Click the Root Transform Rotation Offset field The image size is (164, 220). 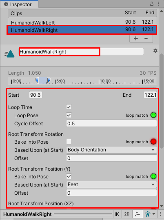click(x=111, y=158)
